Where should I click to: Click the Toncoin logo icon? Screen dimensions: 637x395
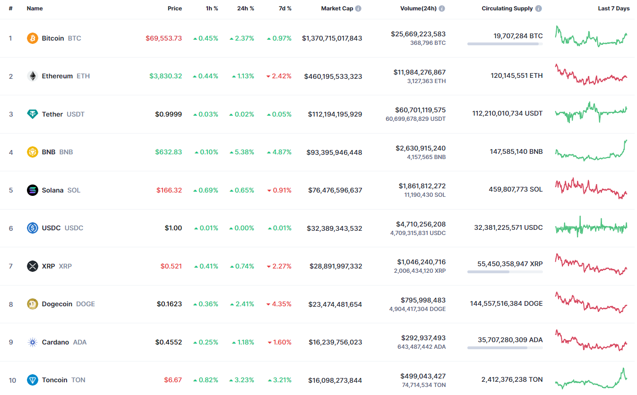(x=32, y=380)
